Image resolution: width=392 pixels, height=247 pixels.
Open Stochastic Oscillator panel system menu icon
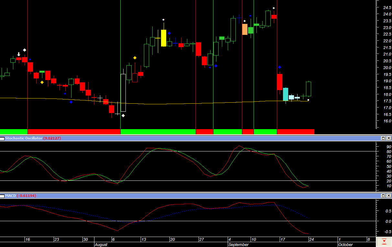coord(2,138)
